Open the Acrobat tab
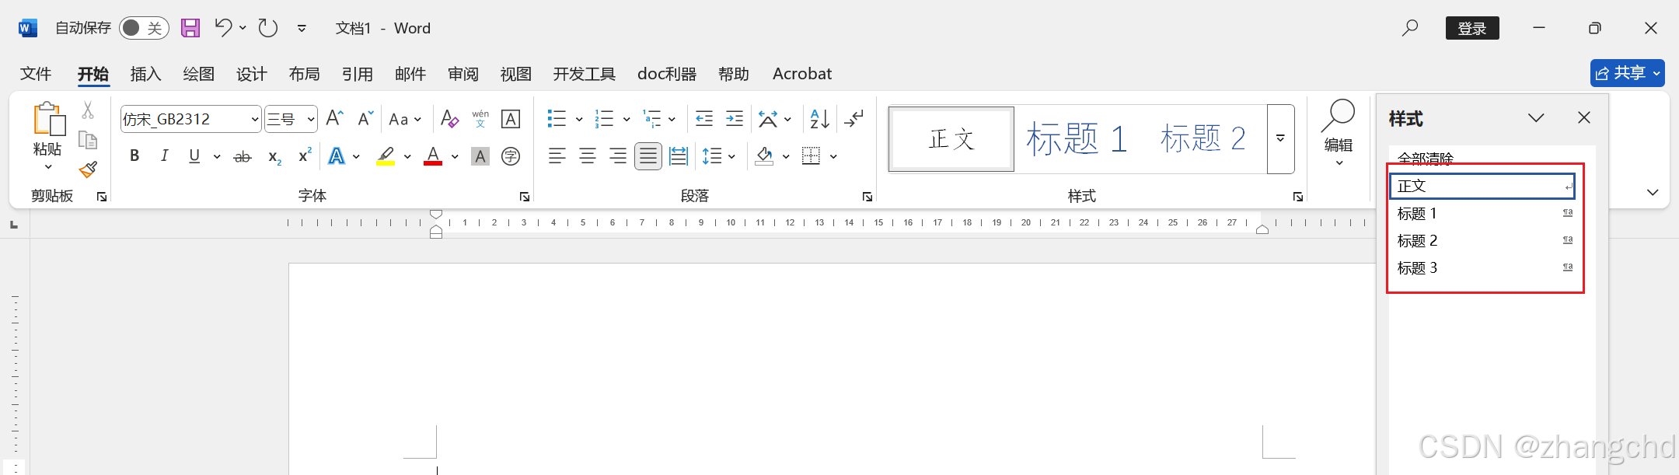The image size is (1679, 475). pos(802,74)
